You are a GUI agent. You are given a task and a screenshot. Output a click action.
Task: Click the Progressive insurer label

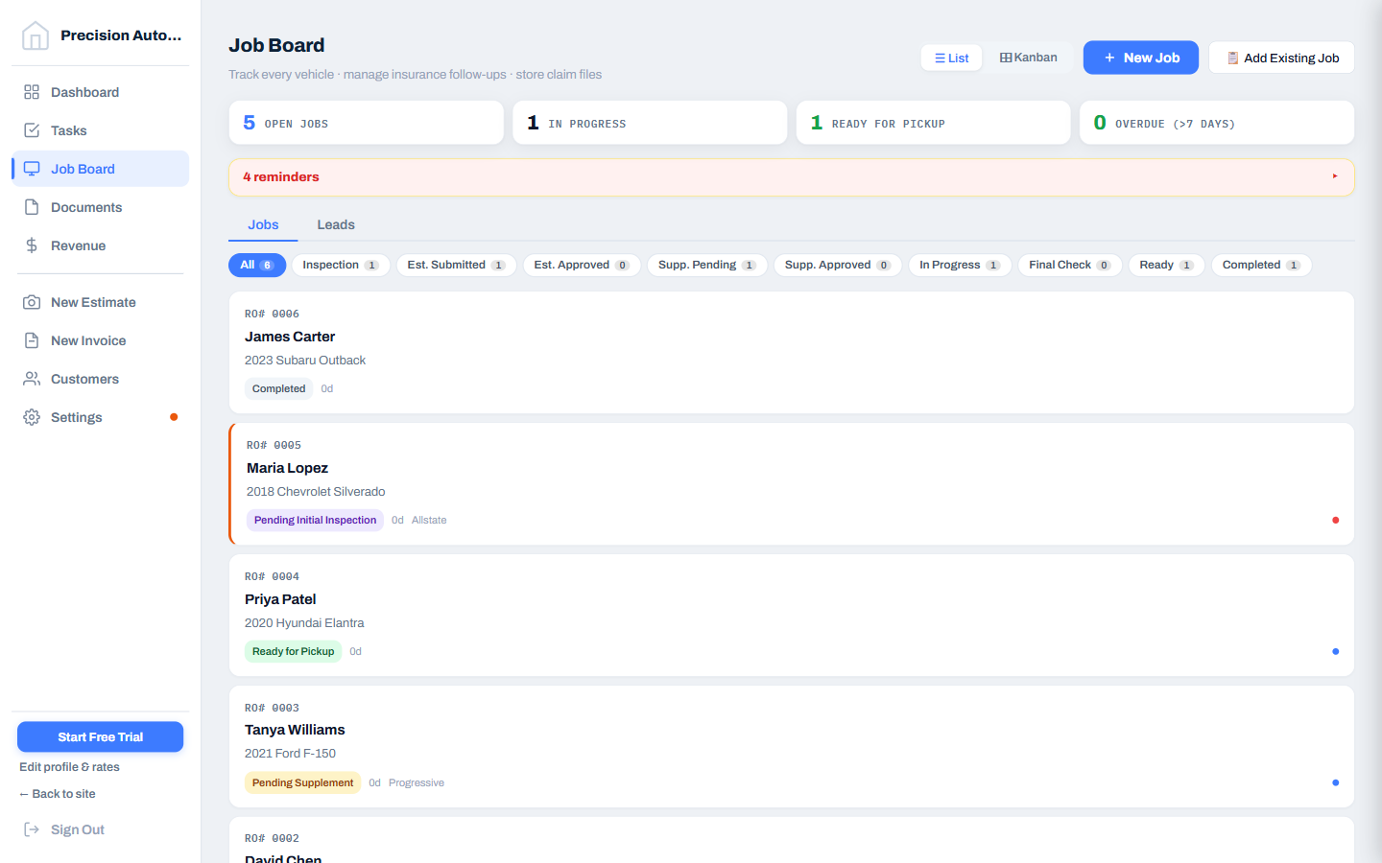[x=417, y=782]
